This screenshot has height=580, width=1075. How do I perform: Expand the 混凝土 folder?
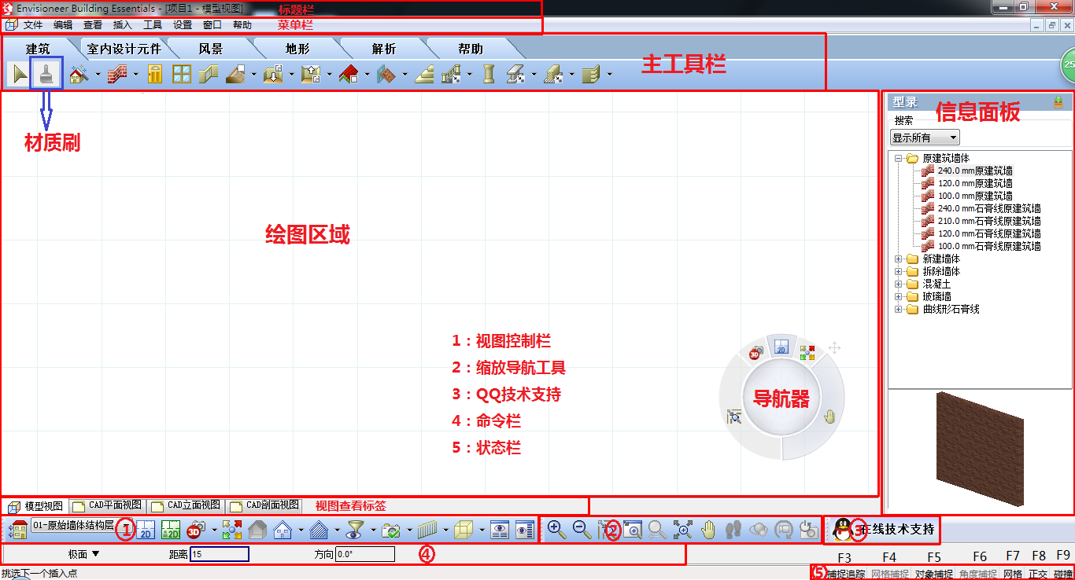[x=899, y=284]
